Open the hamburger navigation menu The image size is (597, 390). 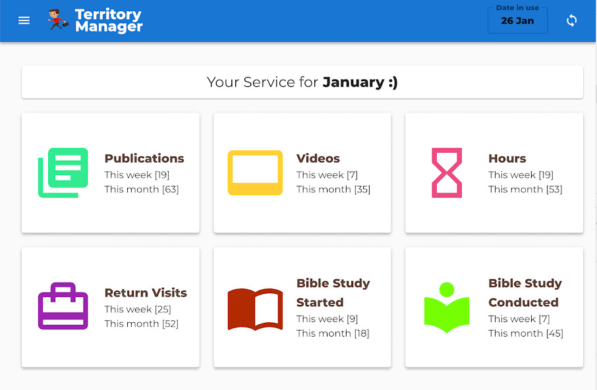24,20
